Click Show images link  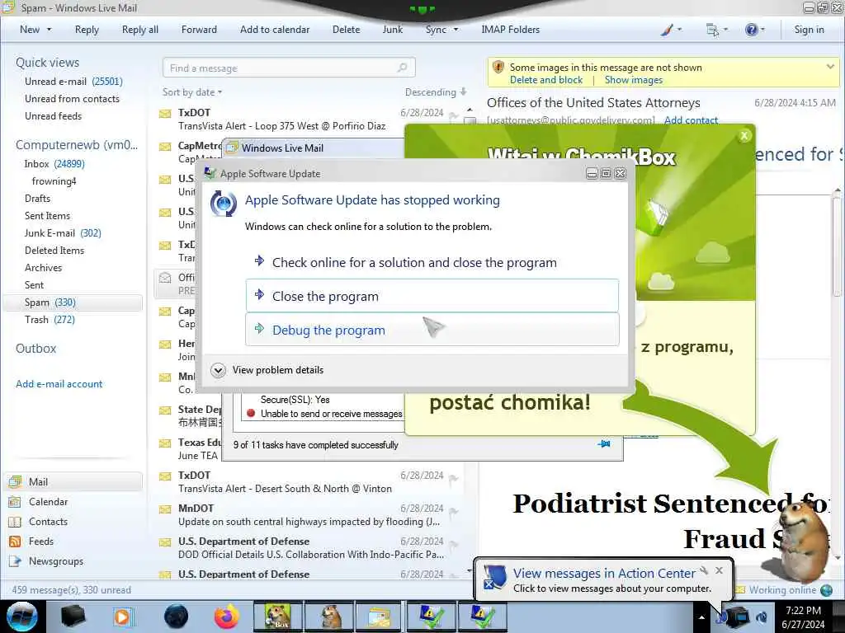pyautogui.click(x=633, y=80)
